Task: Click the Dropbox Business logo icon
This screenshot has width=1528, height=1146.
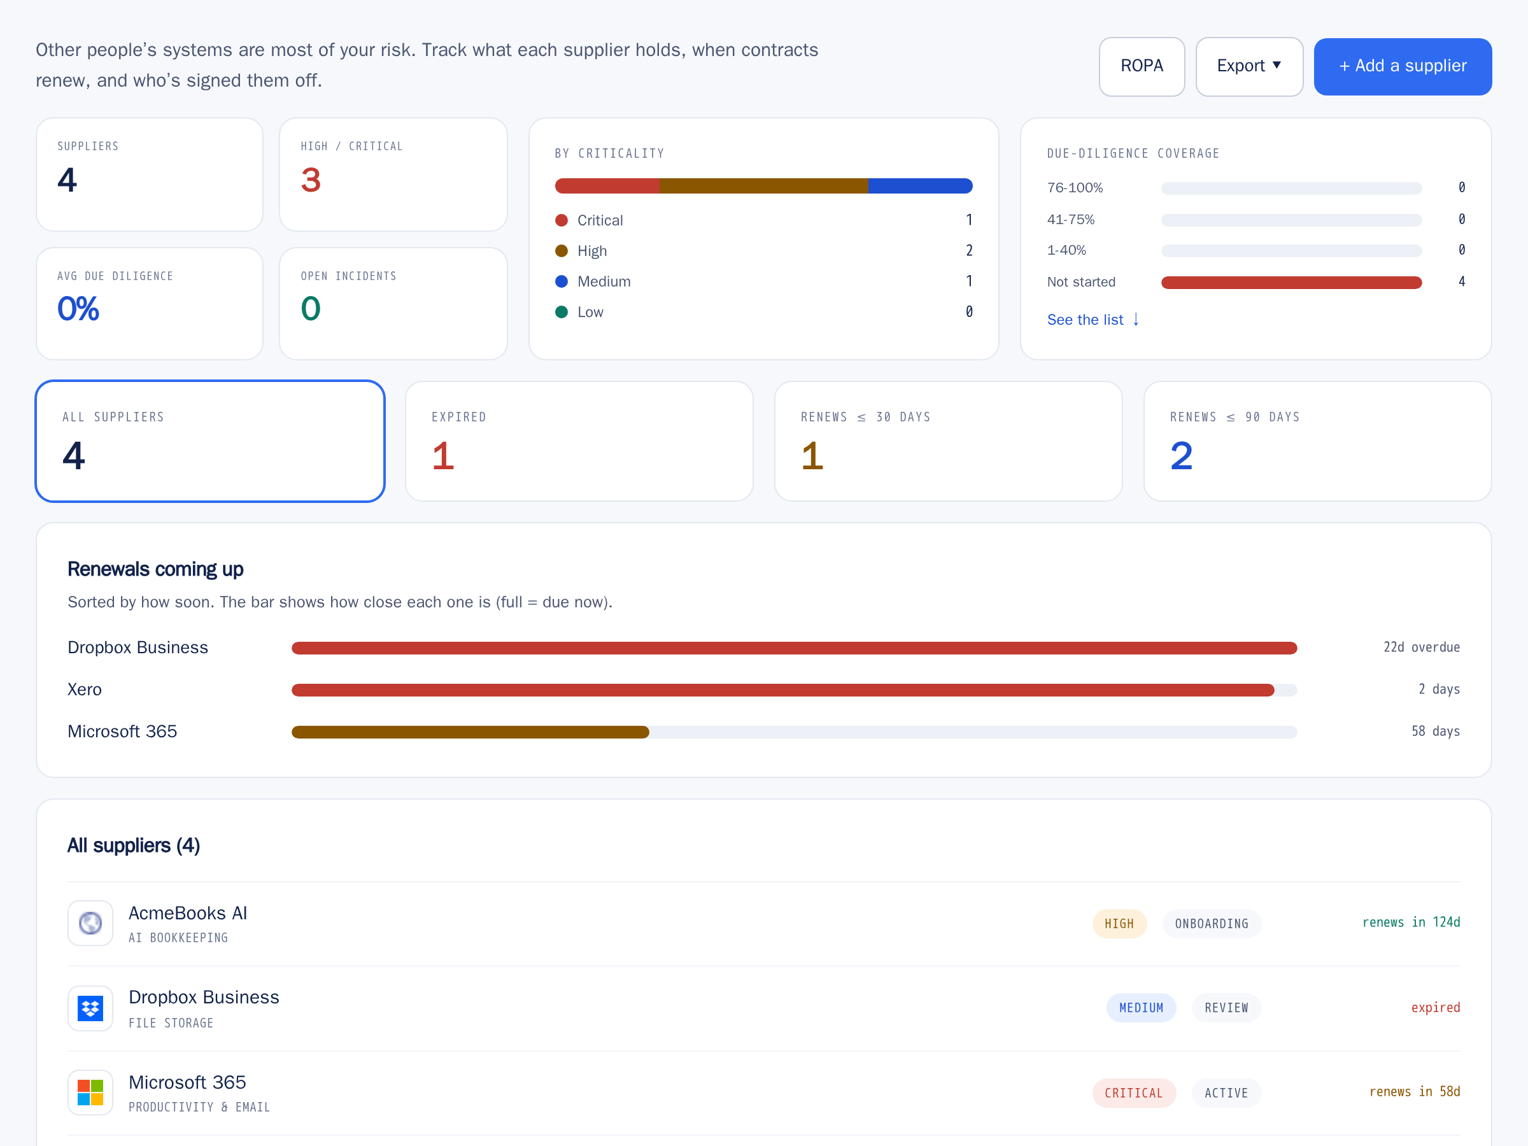Action: (x=90, y=1008)
